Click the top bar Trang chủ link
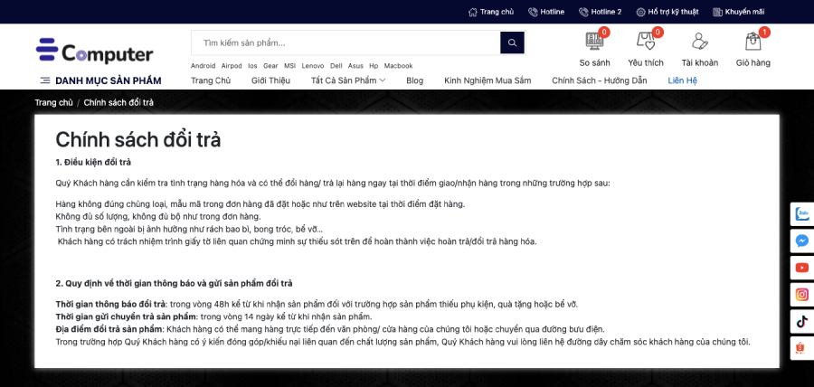This screenshot has height=387, width=814. click(491, 12)
